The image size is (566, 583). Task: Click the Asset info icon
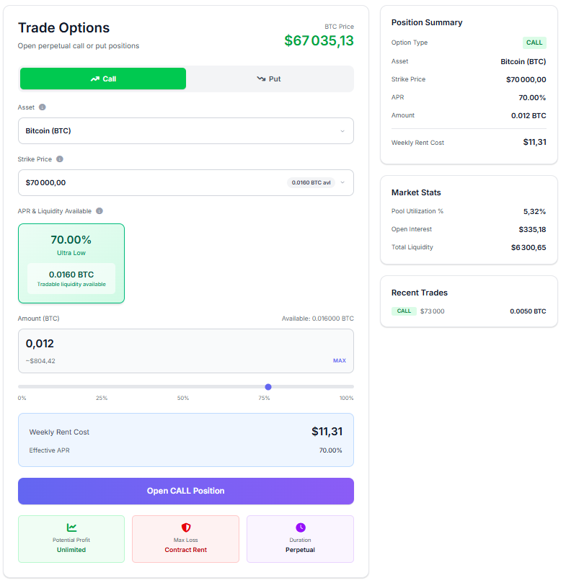click(x=43, y=107)
